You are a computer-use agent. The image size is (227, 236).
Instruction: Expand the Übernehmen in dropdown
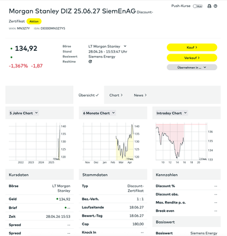click(x=192, y=67)
